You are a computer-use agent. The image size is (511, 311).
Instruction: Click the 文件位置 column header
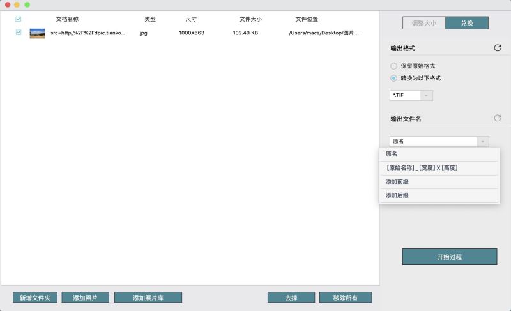coord(307,19)
